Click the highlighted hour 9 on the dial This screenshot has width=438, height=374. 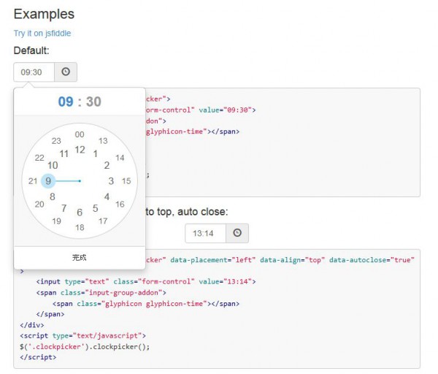(x=48, y=181)
